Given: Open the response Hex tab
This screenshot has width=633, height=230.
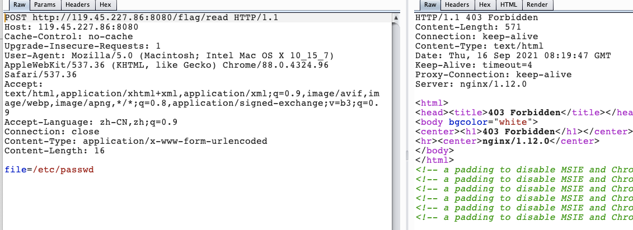Looking at the screenshot, I should point(485,5).
